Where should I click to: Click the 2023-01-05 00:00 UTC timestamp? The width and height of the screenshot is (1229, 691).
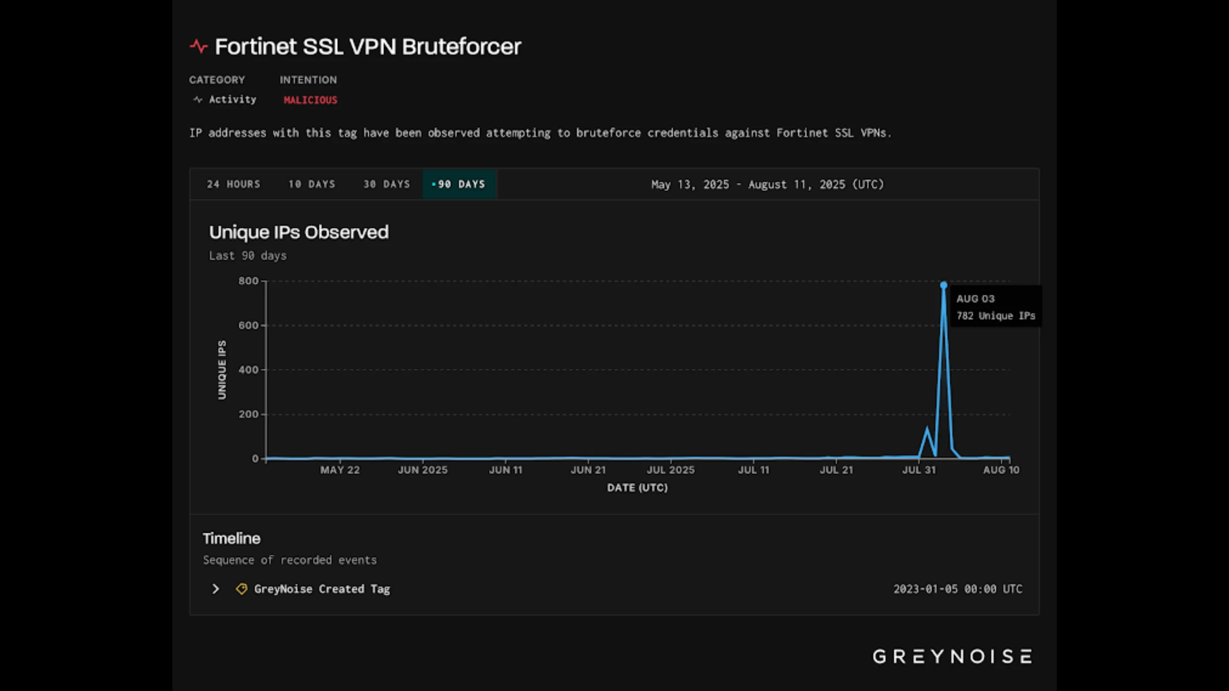click(x=958, y=589)
